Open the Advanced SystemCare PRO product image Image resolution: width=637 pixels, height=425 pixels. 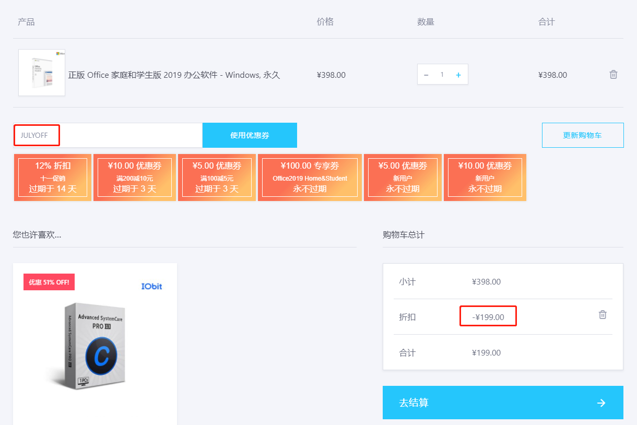[94, 345]
